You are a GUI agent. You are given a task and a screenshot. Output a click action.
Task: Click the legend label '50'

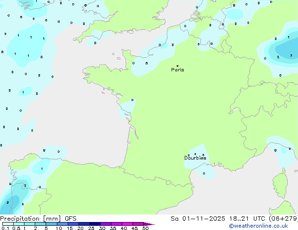[146, 228]
